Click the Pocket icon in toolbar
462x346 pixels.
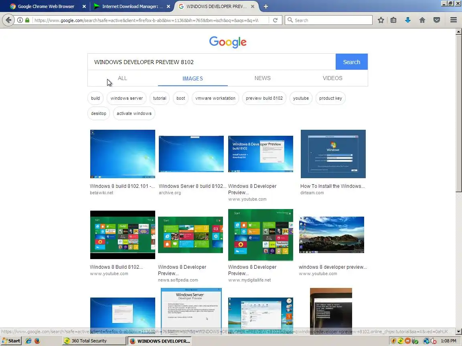(437, 20)
